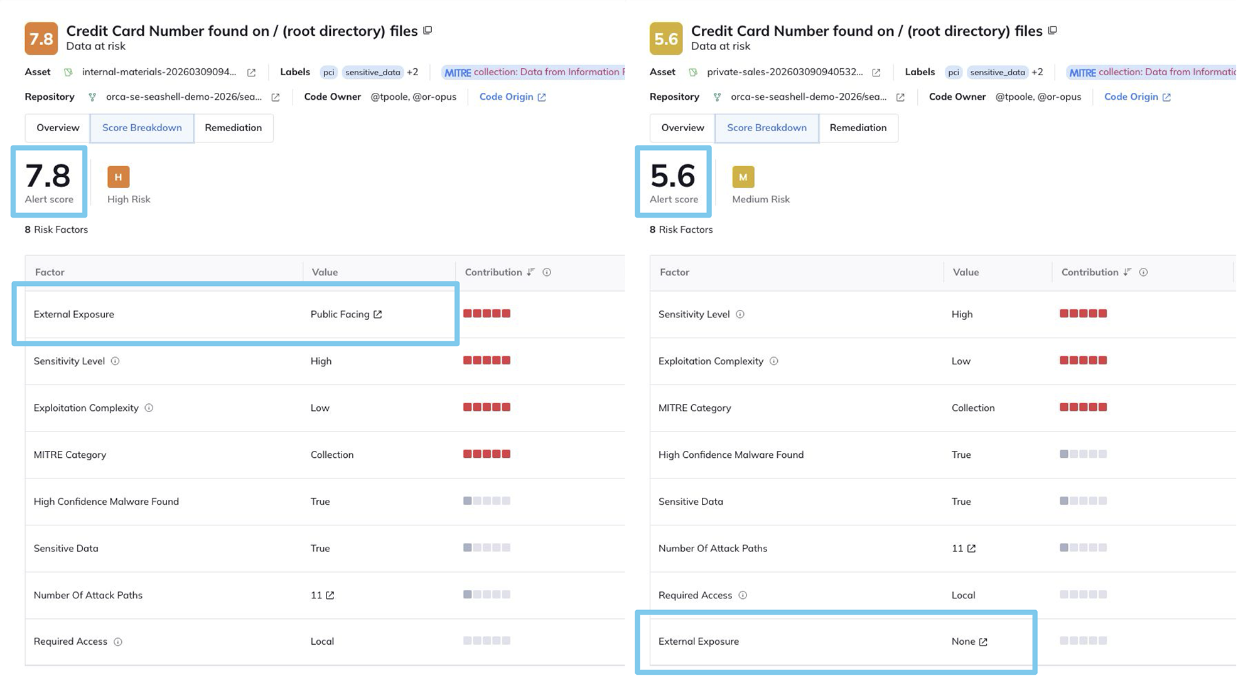1243x698 pixels.
Task: Exploitation Complexity info icon in right panel
Action: (x=773, y=361)
